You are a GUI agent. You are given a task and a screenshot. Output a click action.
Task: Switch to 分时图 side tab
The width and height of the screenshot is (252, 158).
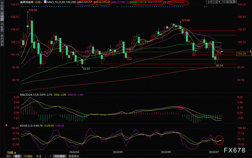(2, 6)
